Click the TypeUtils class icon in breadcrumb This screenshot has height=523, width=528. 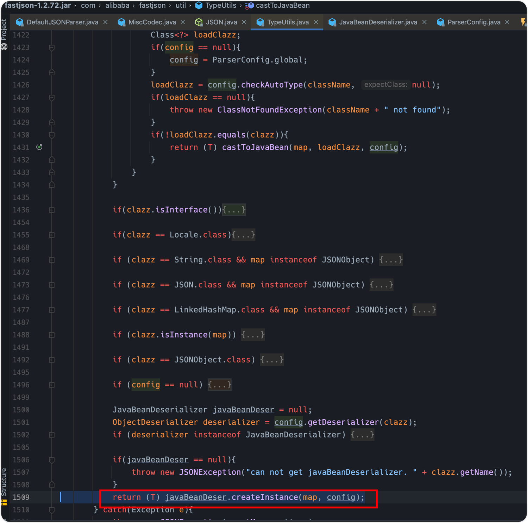[x=199, y=5]
